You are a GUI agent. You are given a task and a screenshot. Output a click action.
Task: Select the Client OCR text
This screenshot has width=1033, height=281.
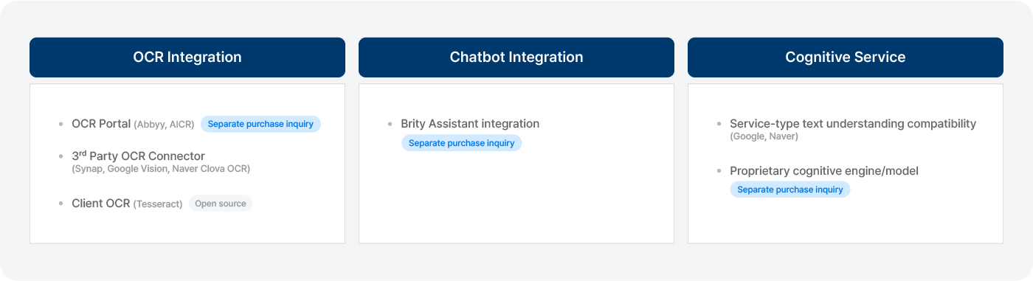(100, 204)
